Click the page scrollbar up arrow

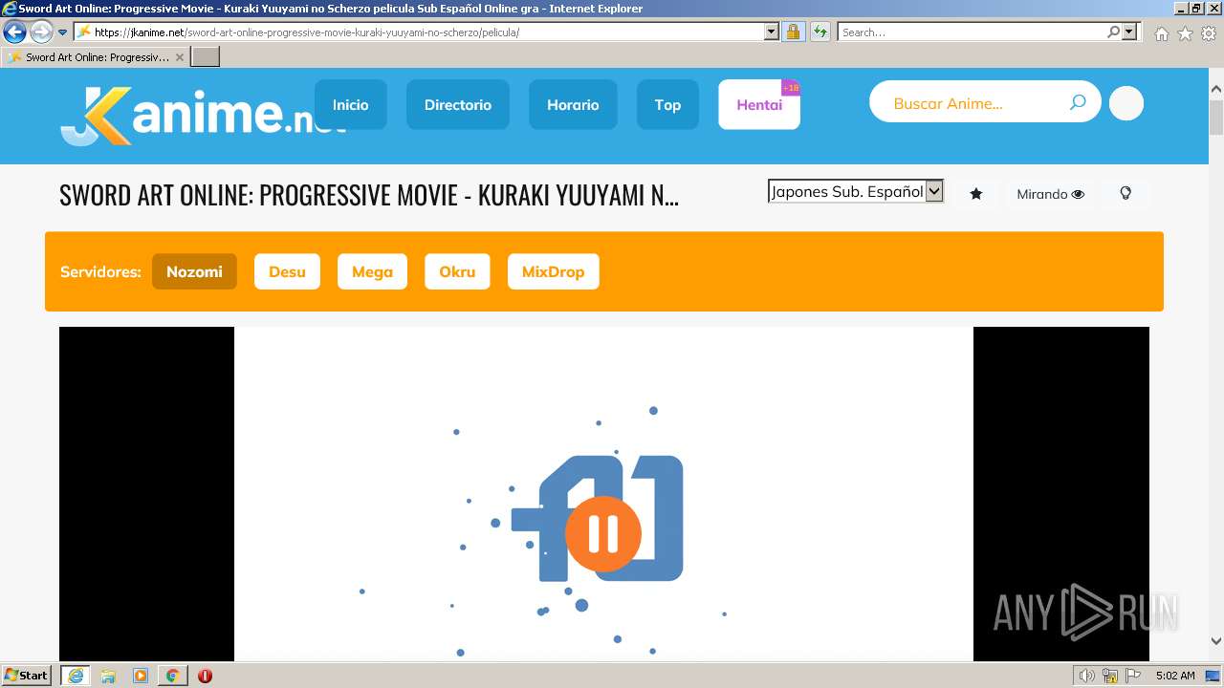pos(1216,89)
